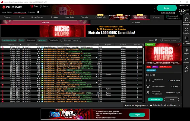Click external link icon after Aprenda a jogar poker

click(x=147, y=105)
